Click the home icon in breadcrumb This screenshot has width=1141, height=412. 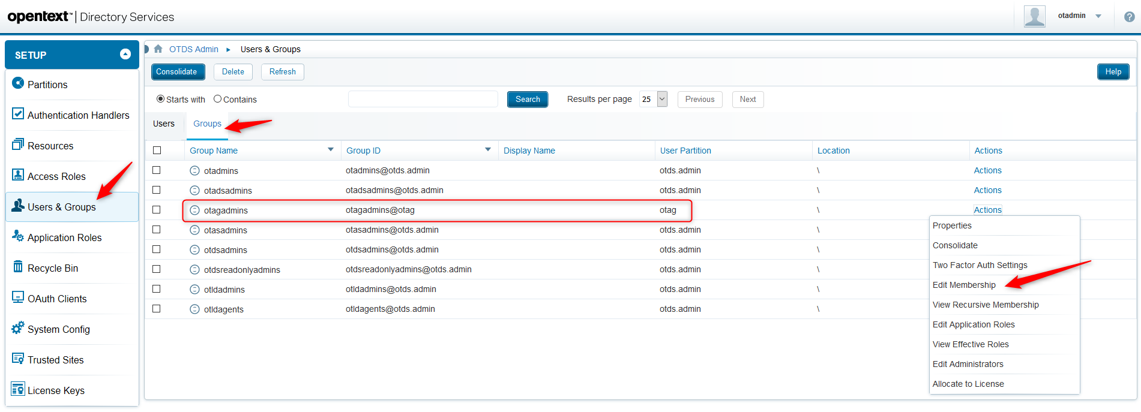click(x=158, y=49)
